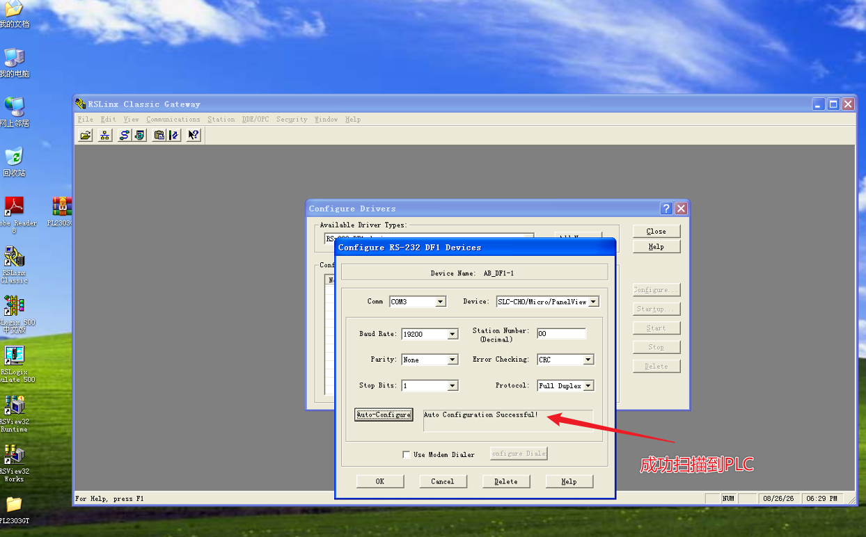866x537 pixels.
Task: Select the RSLogix Emulate 500 desktop icon
Action: click(14, 364)
